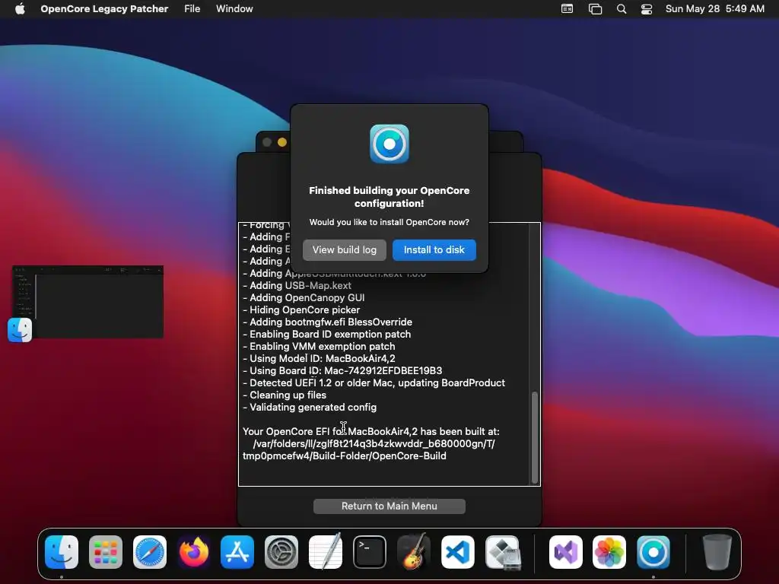779x584 pixels.
Task: Open the Apple menu
Action: [20, 8]
